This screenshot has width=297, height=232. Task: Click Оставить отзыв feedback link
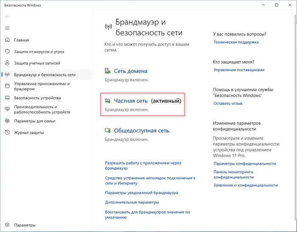tap(228, 103)
